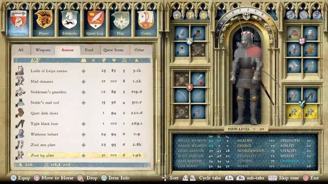
Task: Click the blue-white shield emblem between head slots
Action: pos(190,41)
